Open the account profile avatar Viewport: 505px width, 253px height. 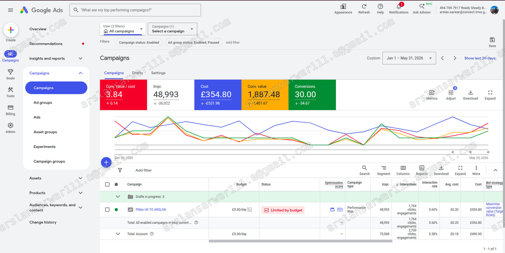click(x=495, y=10)
